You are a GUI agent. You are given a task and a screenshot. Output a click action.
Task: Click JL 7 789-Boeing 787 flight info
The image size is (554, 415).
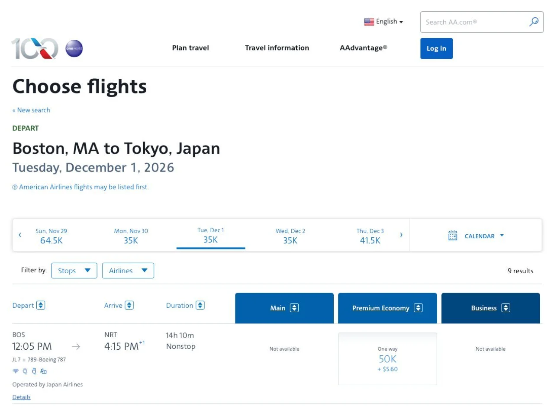click(39, 360)
